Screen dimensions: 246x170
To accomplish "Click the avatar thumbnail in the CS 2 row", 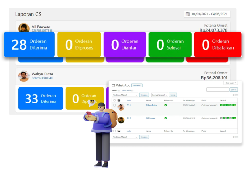I will pyautogui.click(x=121, y=120).
